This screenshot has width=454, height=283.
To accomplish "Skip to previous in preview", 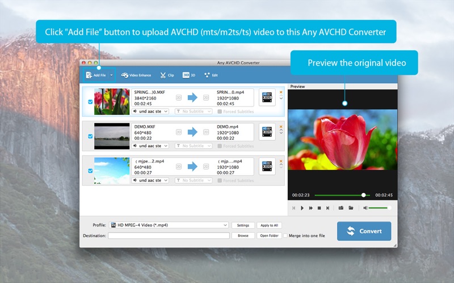I will tap(293, 208).
